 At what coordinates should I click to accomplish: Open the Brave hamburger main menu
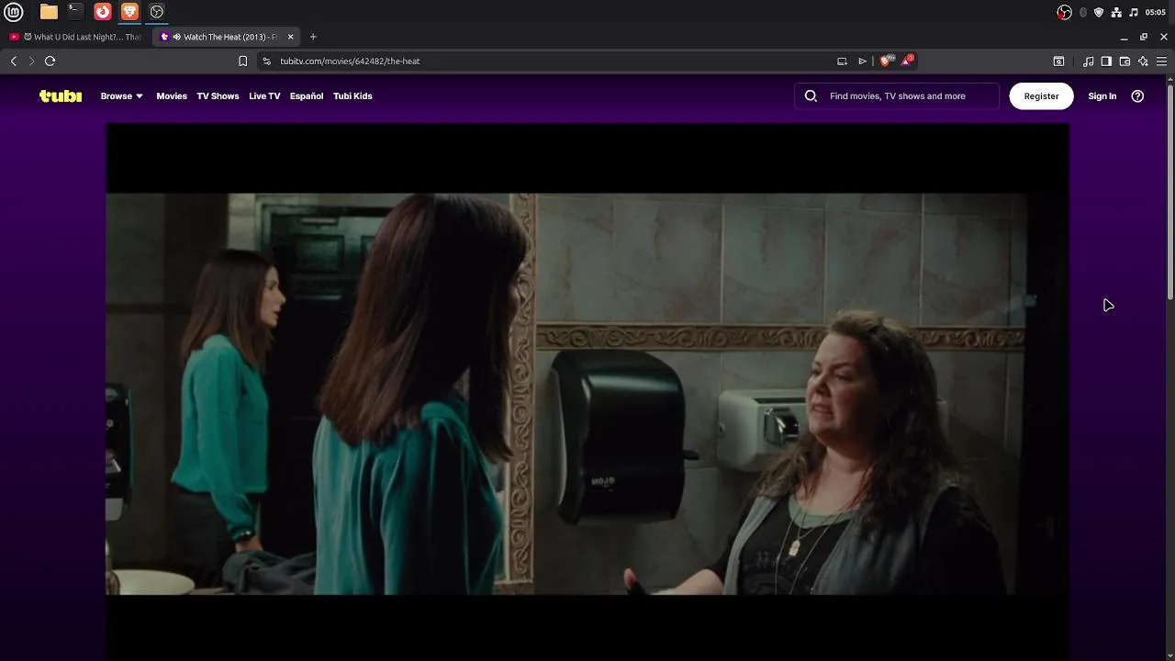(1161, 61)
